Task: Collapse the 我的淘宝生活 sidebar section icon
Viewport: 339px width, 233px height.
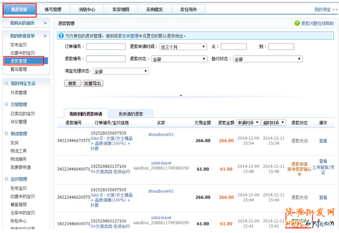Action: point(7,83)
